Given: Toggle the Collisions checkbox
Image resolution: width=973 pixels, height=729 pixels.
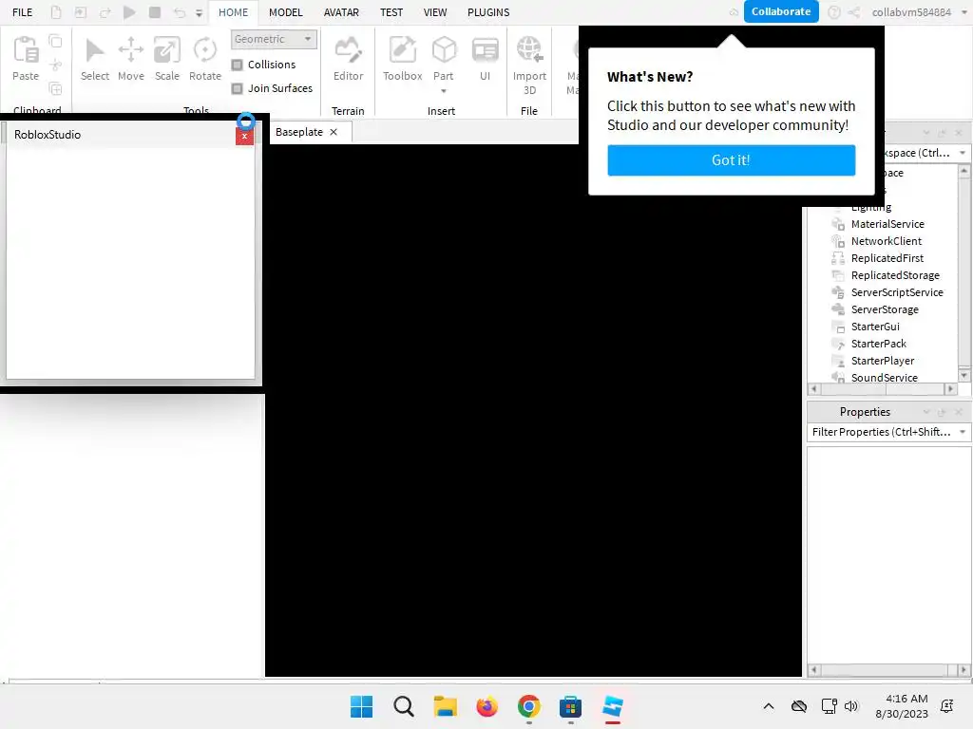Looking at the screenshot, I should [237, 65].
